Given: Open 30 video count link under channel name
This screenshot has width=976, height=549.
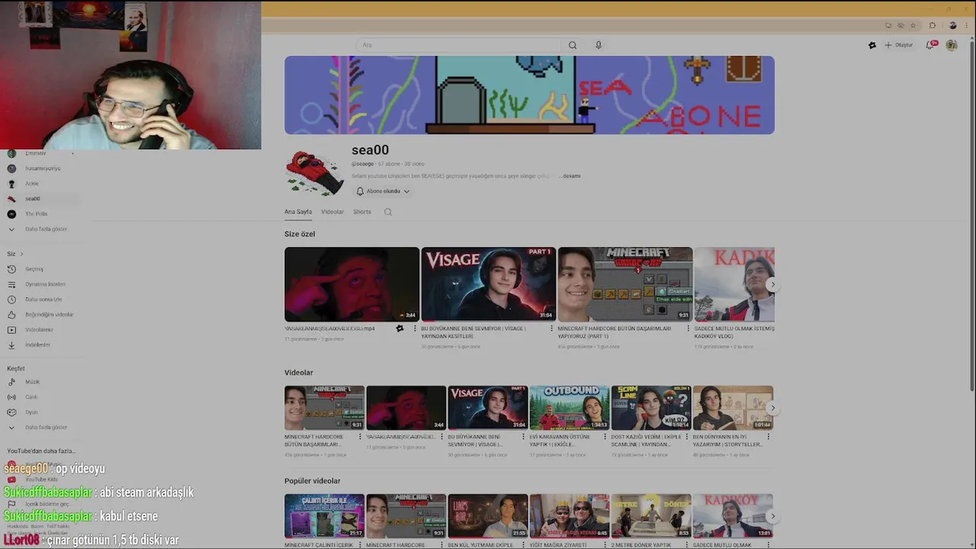Looking at the screenshot, I should coord(413,164).
